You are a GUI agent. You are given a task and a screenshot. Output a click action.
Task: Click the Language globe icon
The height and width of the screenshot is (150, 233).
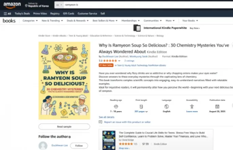[x=166, y=106]
